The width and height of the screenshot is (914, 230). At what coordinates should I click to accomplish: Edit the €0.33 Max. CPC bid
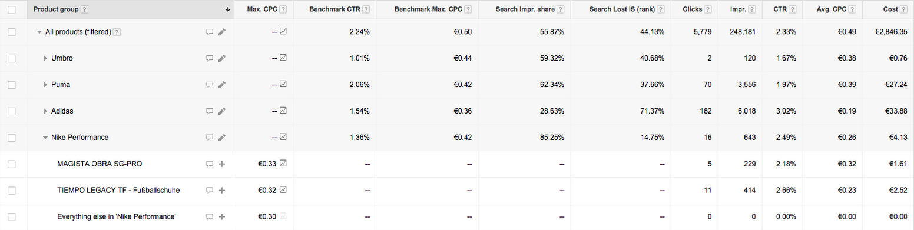tap(267, 164)
